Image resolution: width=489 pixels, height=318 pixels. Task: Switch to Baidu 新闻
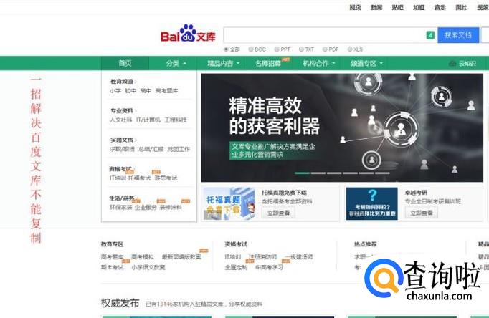[x=376, y=7]
